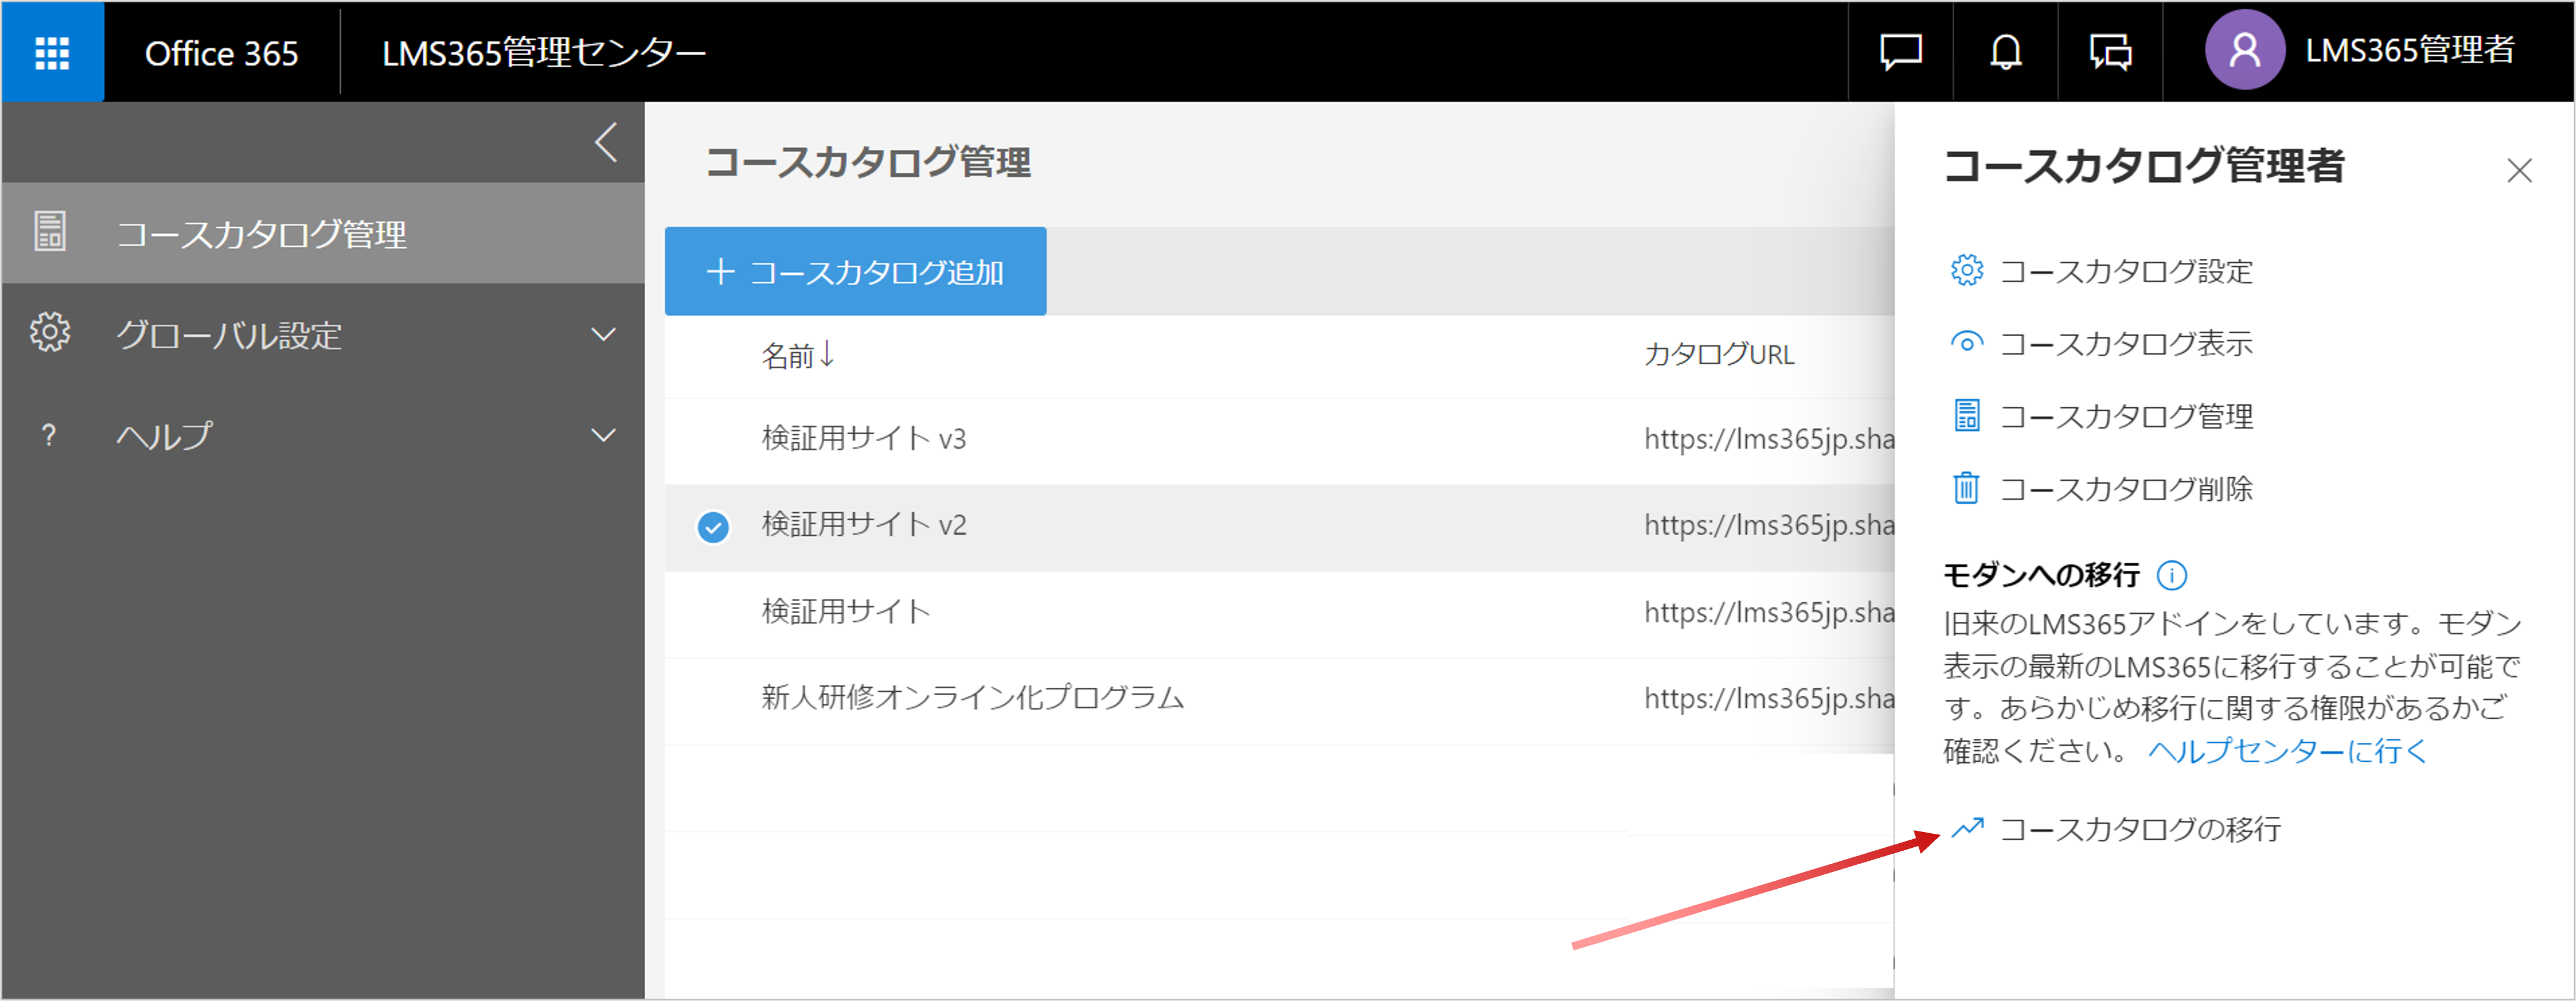Image resolution: width=2576 pixels, height=1001 pixels.
Task: Click the trend arrow icon for コースカタログの移行
Action: [x=1967, y=828]
